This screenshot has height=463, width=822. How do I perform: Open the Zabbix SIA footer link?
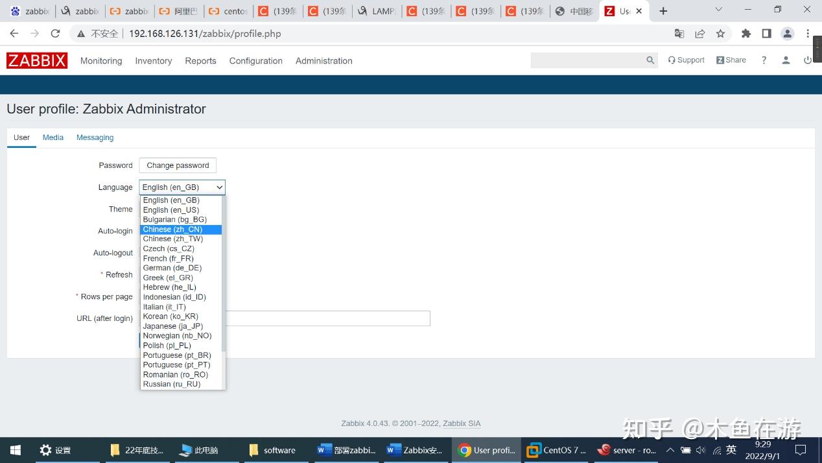click(462, 423)
